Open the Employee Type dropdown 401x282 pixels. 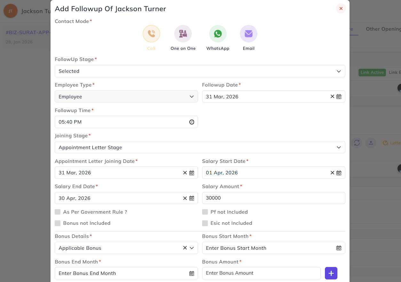pyautogui.click(x=126, y=96)
